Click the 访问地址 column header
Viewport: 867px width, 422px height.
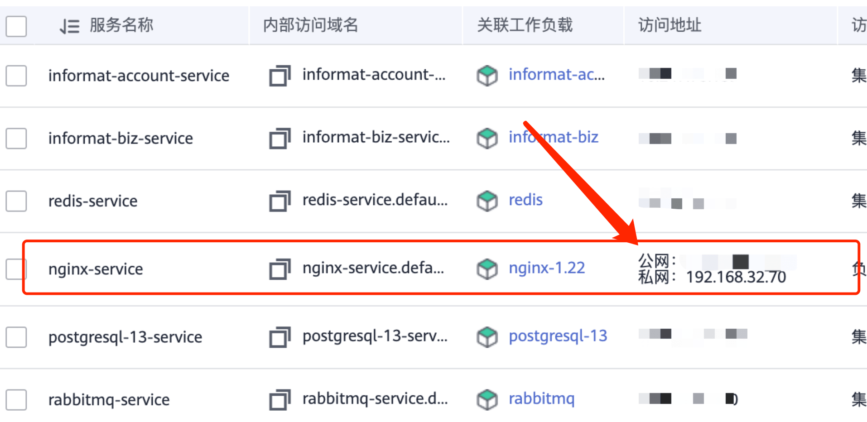coord(670,26)
